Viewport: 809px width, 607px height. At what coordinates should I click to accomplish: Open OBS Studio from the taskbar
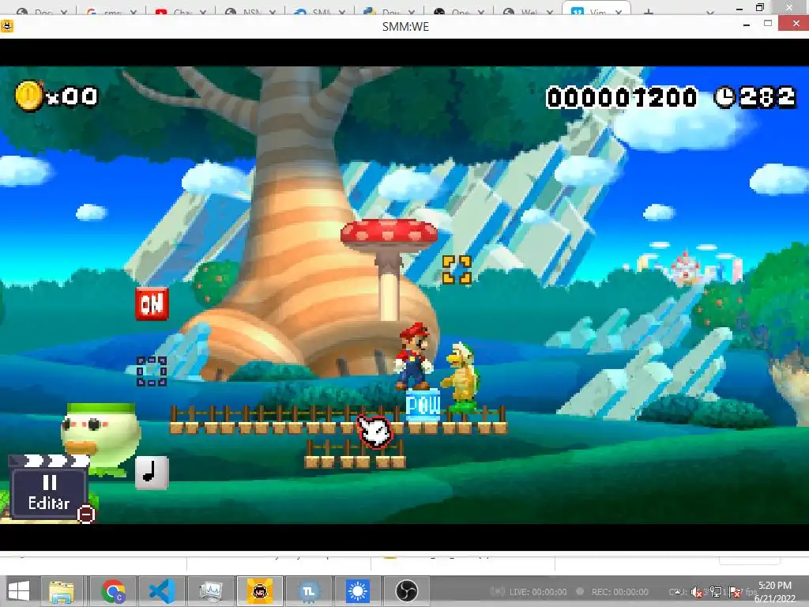[x=407, y=591]
